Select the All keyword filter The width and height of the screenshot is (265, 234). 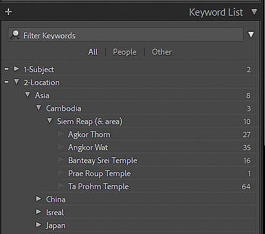(93, 52)
